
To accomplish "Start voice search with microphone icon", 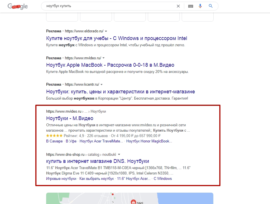I will point(200,6).
